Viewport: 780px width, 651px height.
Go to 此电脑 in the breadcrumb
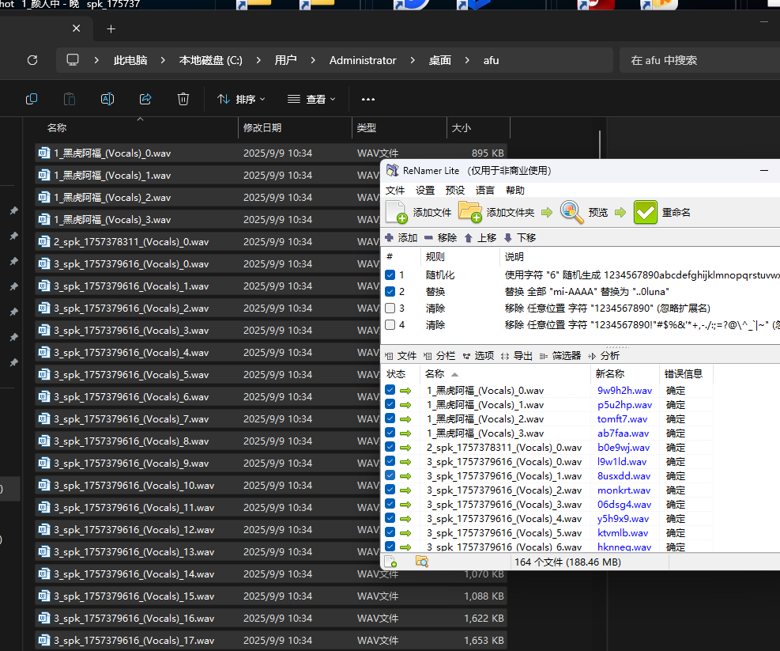tap(130, 60)
